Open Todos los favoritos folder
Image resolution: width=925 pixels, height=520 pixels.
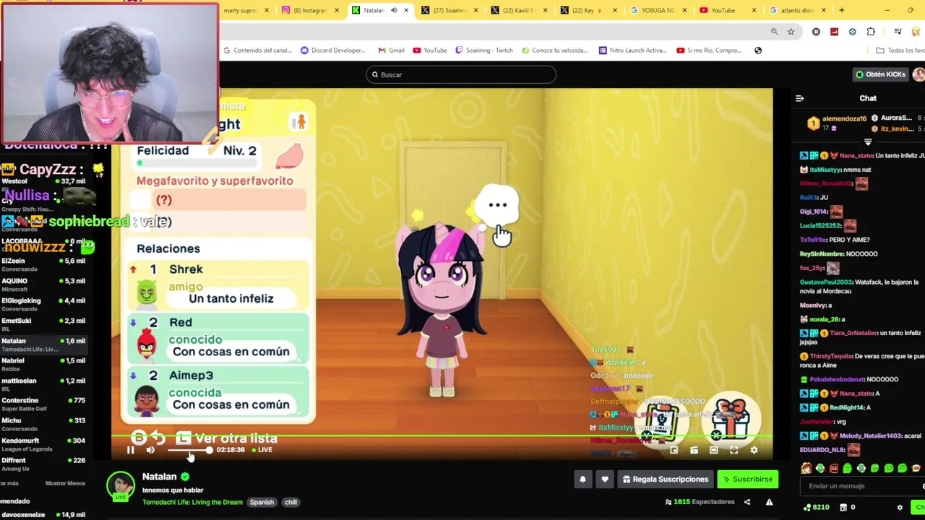click(900, 51)
